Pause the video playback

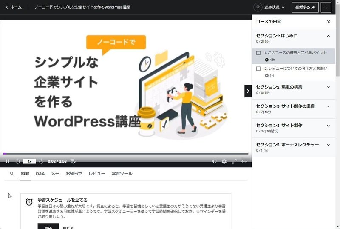8,161
